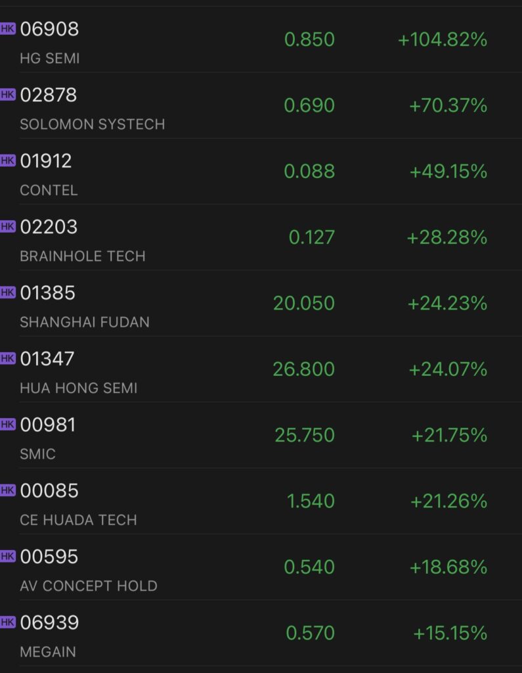Tap the HK badge beside 06908
Image resolution: width=522 pixels, height=673 pixels.
(7, 28)
